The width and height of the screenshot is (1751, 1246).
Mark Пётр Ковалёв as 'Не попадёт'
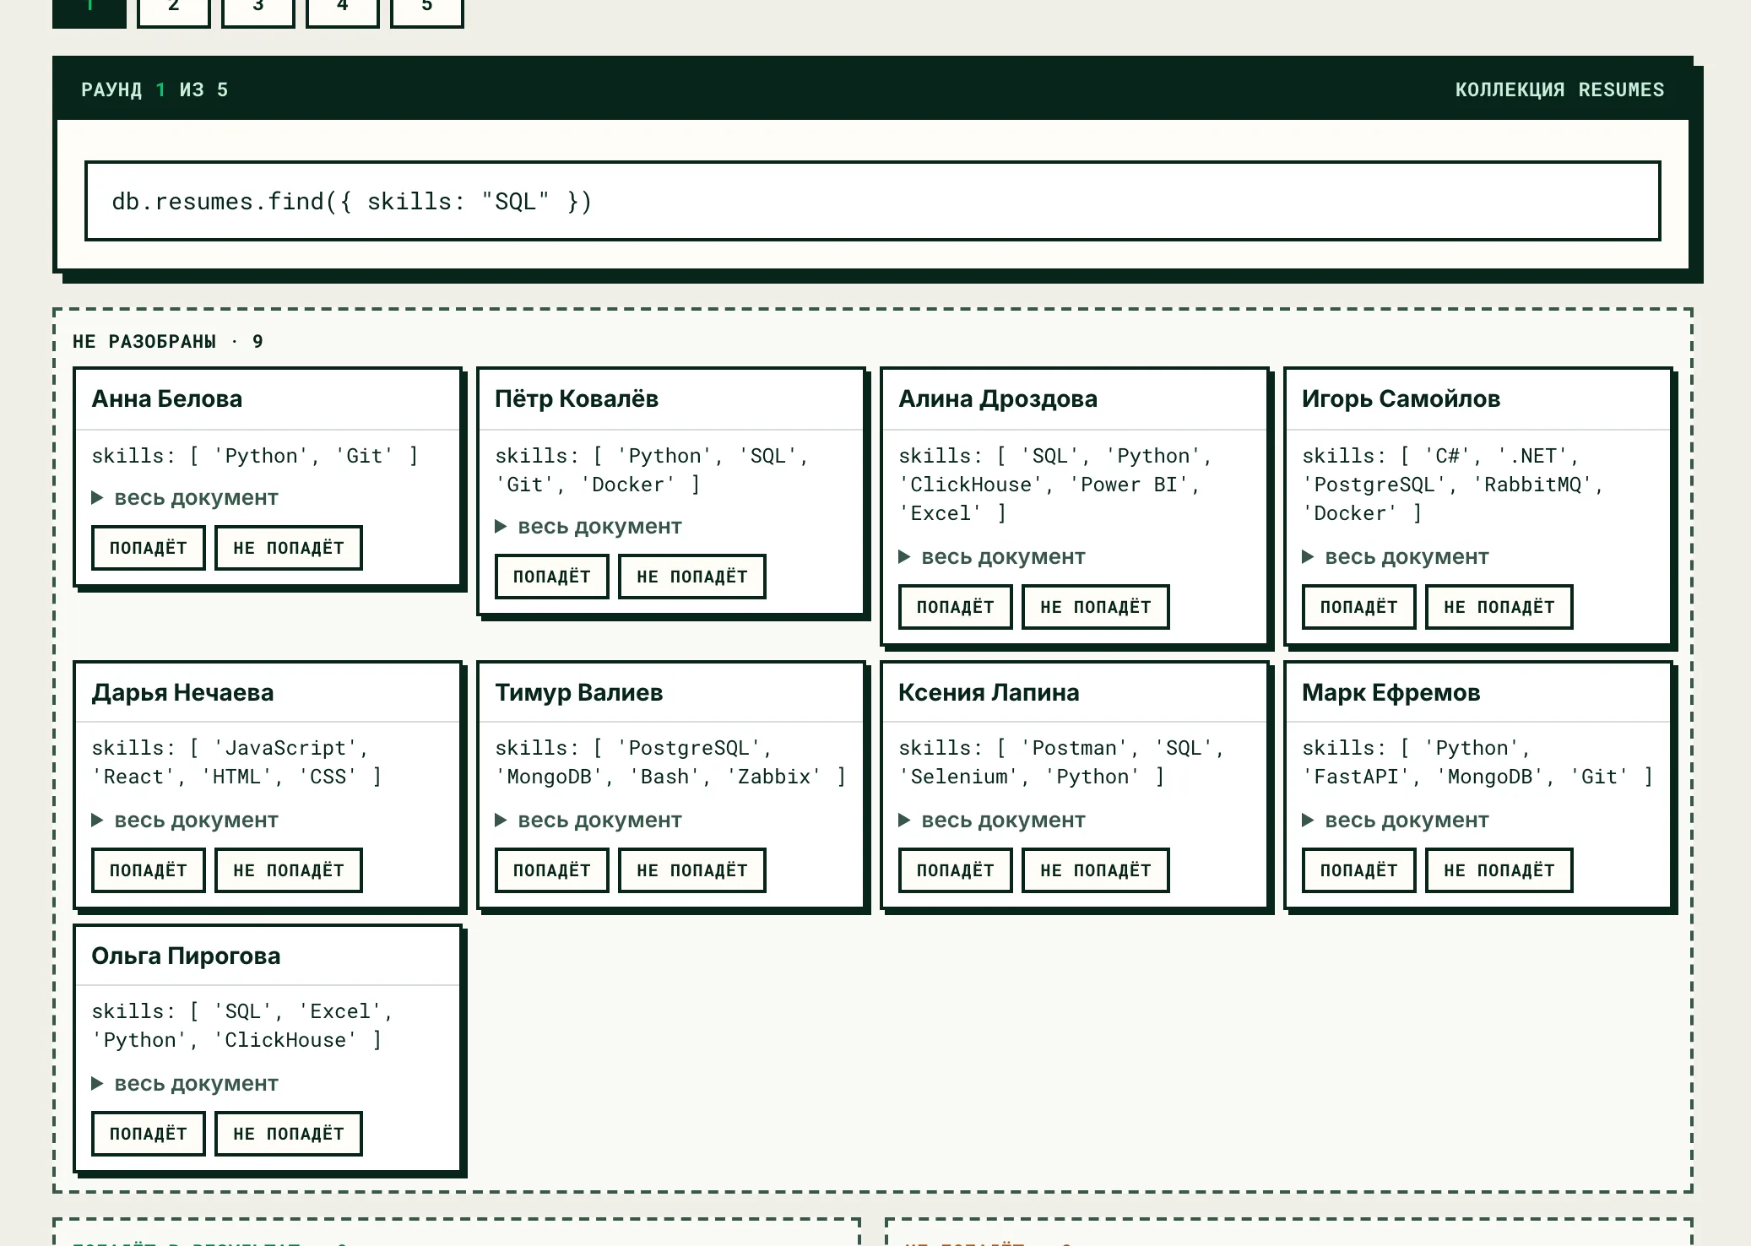coord(692,577)
